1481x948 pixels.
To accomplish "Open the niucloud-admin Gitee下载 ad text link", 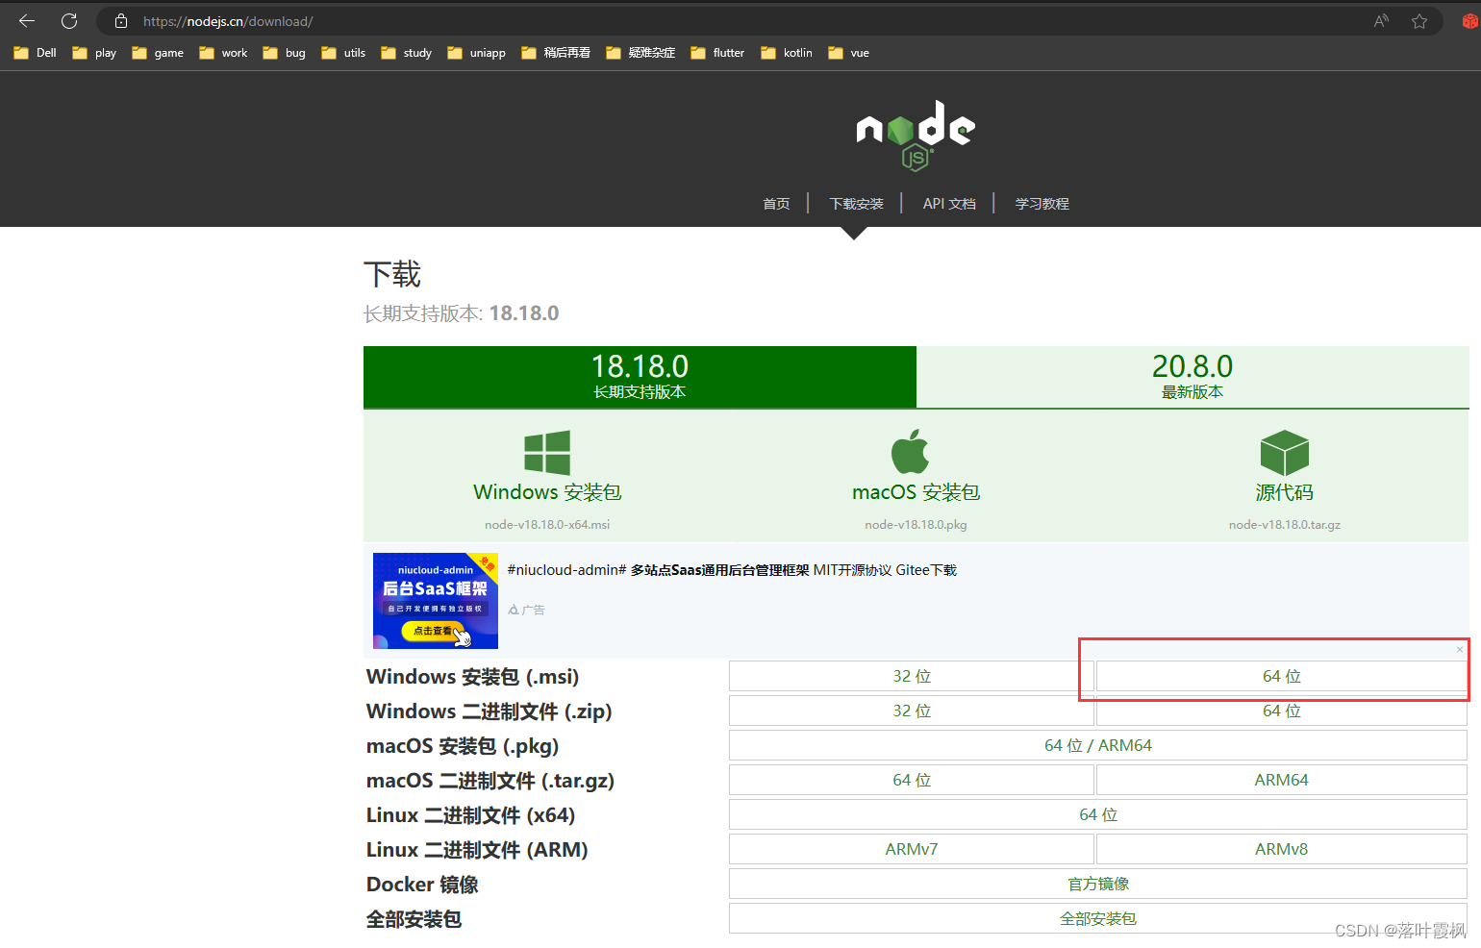I will 732,570.
